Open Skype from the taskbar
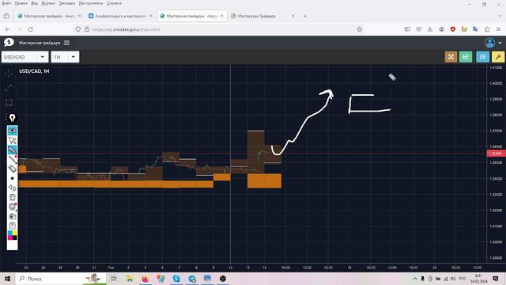Screen dimensions: 506x285 pos(176,279)
